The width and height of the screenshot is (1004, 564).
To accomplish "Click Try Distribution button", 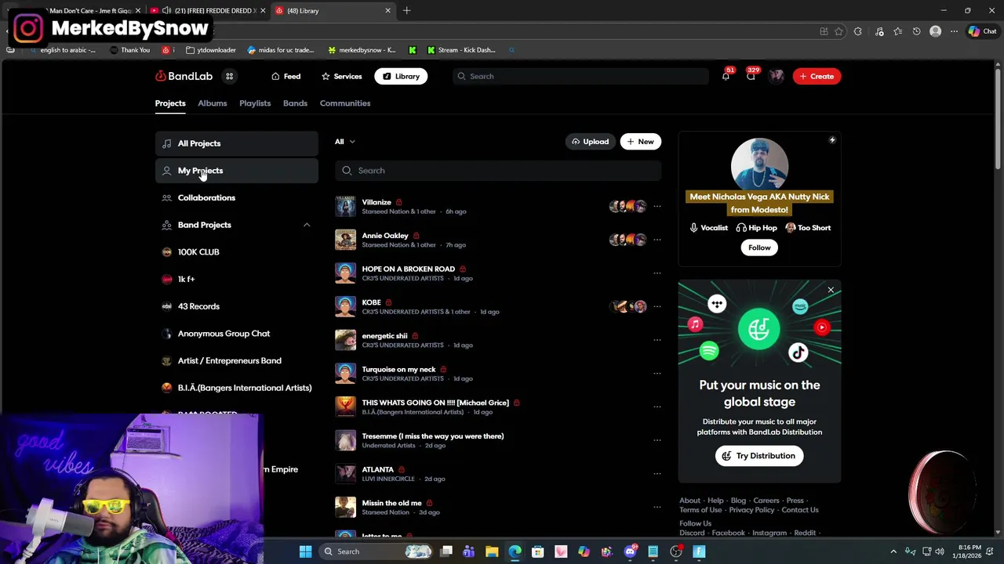I will (759, 456).
